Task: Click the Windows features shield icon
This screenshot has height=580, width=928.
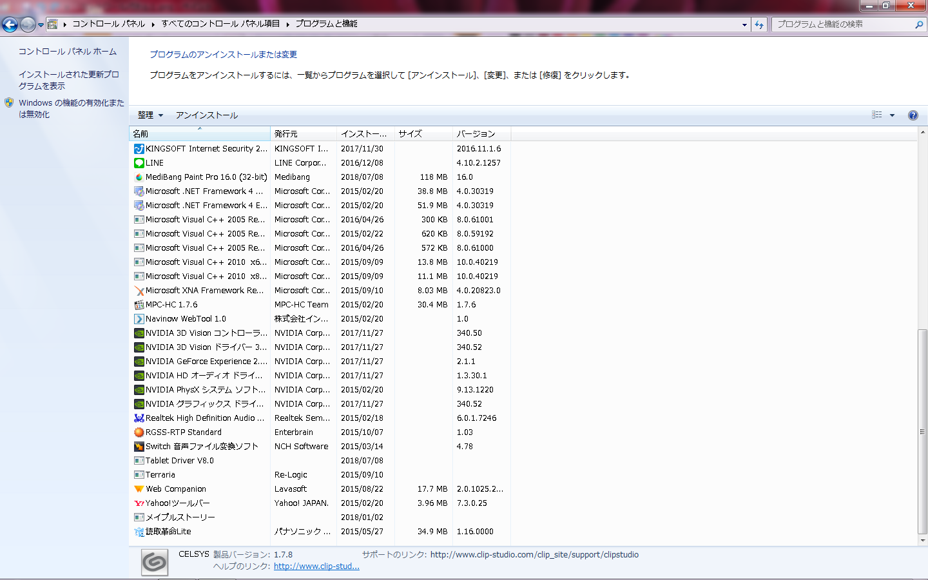Action: point(9,102)
